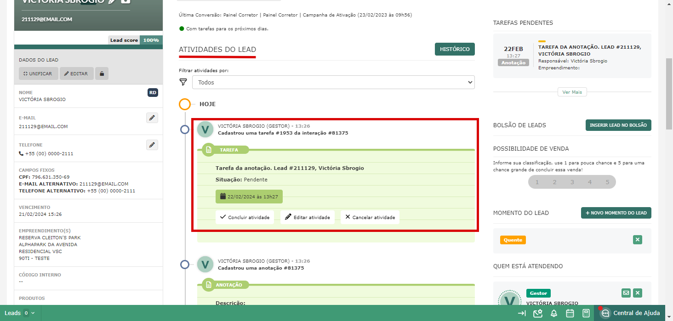This screenshot has width=673, height=321.
Task: Click the 'RESIDENCIAL VSC' entry
Action: (40, 252)
